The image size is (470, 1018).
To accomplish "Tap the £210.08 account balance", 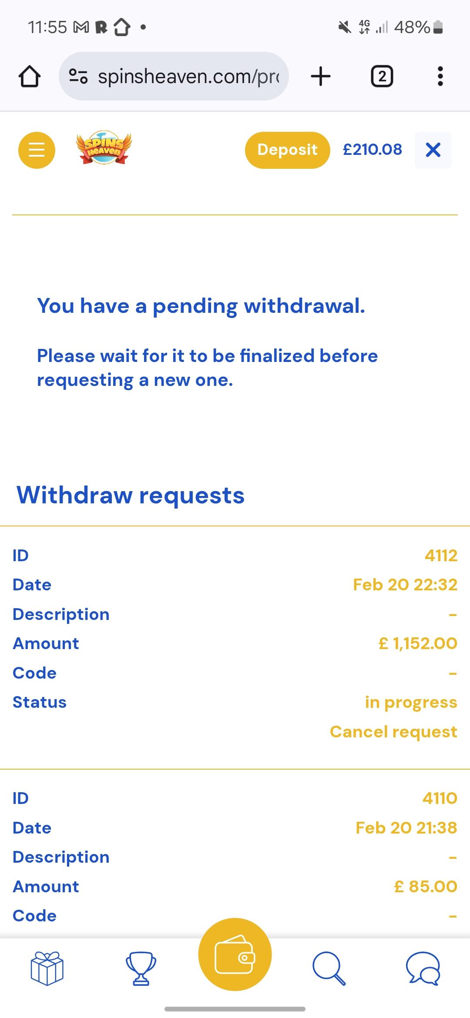I will (x=372, y=150).
